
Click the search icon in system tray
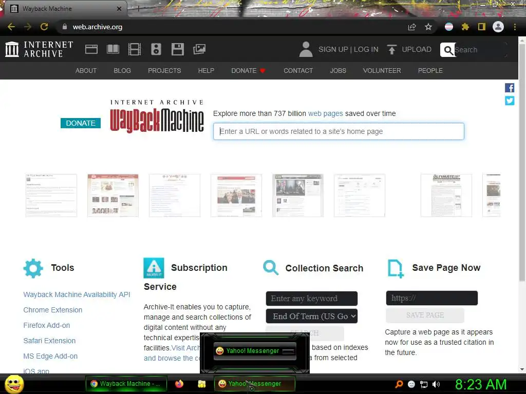399,384
